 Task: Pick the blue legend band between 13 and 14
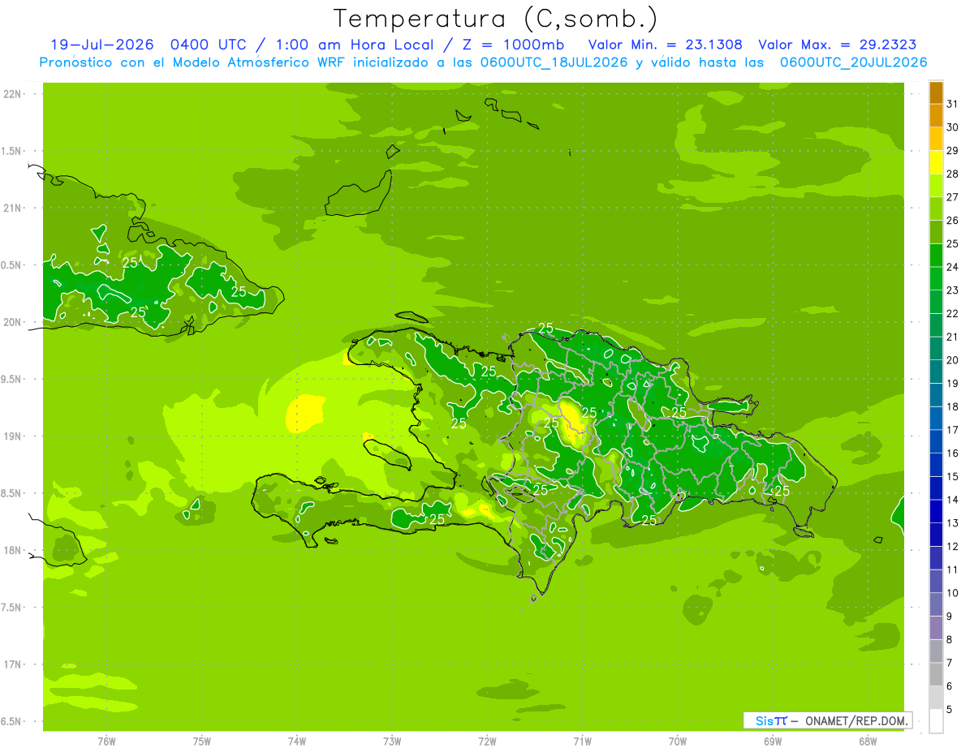(936, 512)
